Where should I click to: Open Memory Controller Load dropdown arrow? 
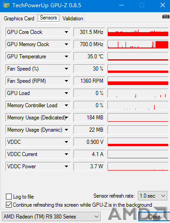[66, 105]
